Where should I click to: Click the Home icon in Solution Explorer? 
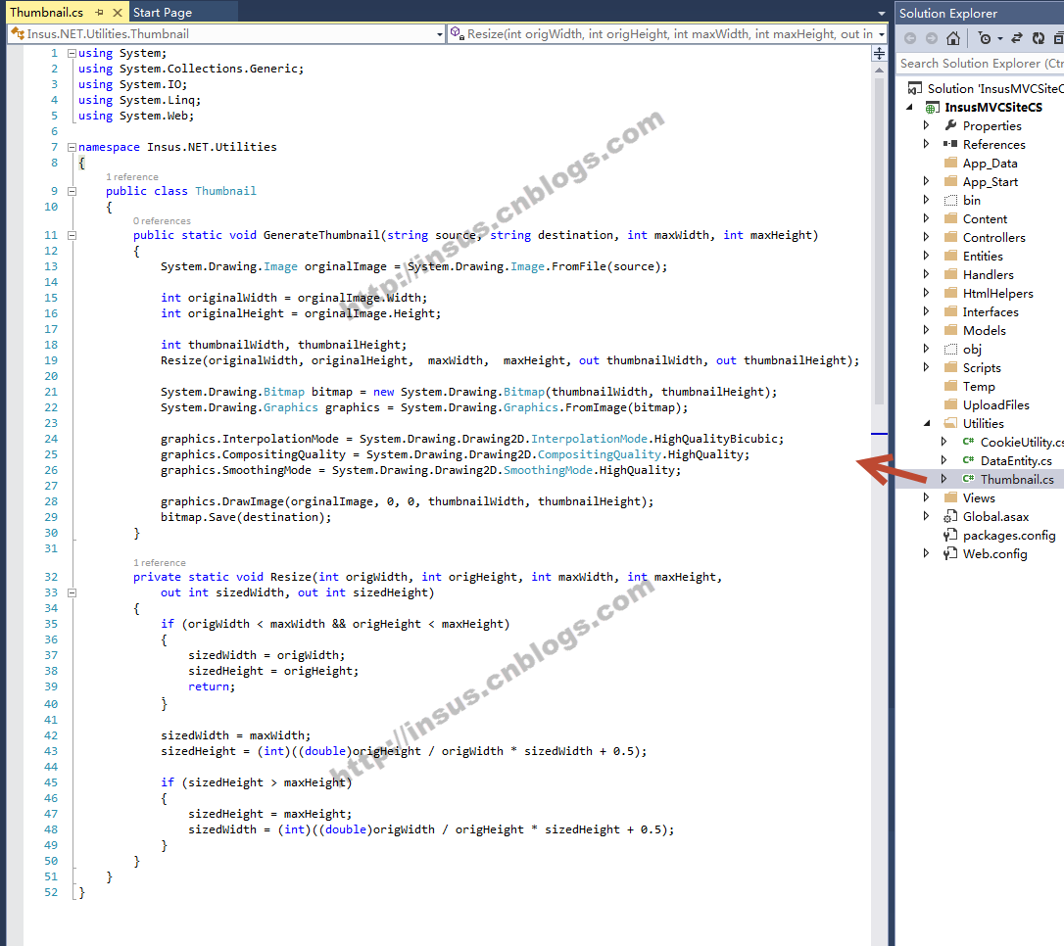[953, 38]
